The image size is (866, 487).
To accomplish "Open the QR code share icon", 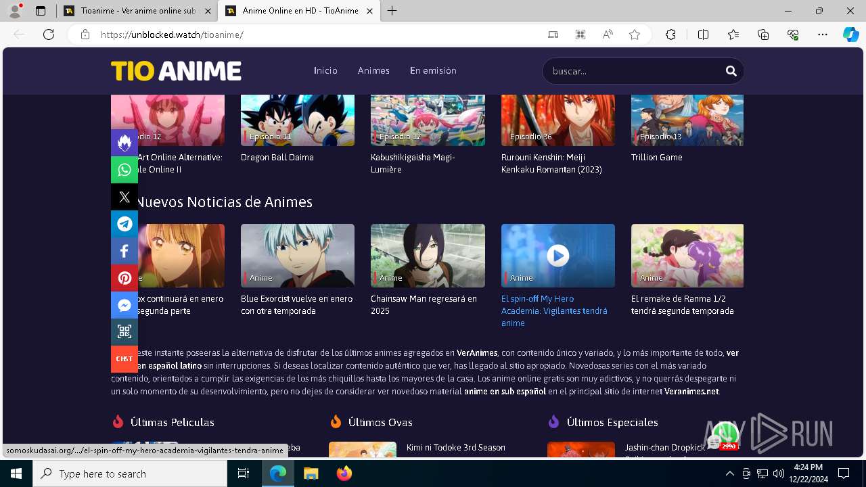I will click(124, 332).
